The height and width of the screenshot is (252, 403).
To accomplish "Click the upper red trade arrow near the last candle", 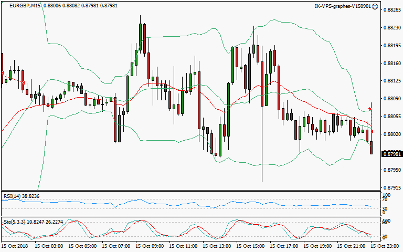I will [370, 109].
